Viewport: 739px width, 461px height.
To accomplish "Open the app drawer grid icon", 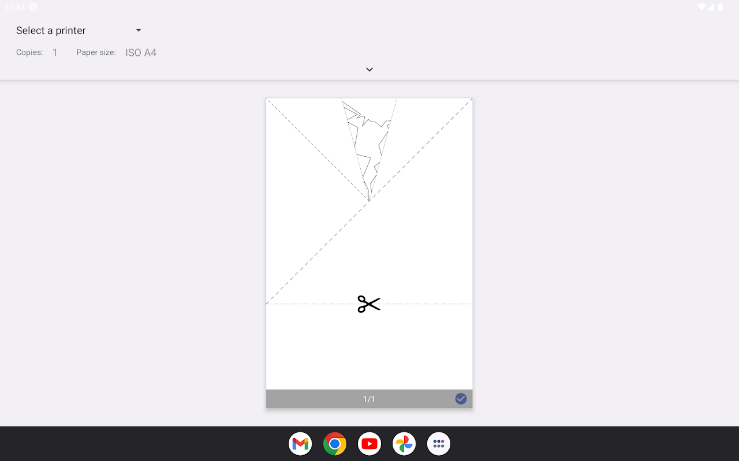I will (439, 444).
